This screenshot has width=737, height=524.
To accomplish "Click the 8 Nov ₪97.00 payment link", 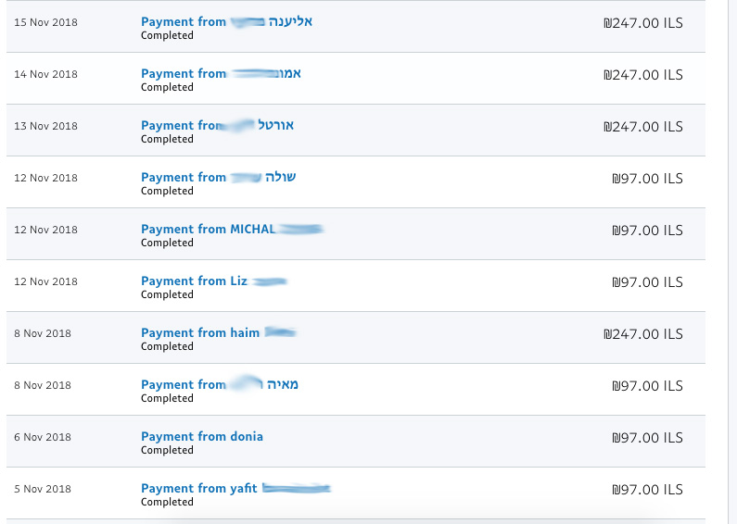I will pyautogui.click(x=220, y=384).
